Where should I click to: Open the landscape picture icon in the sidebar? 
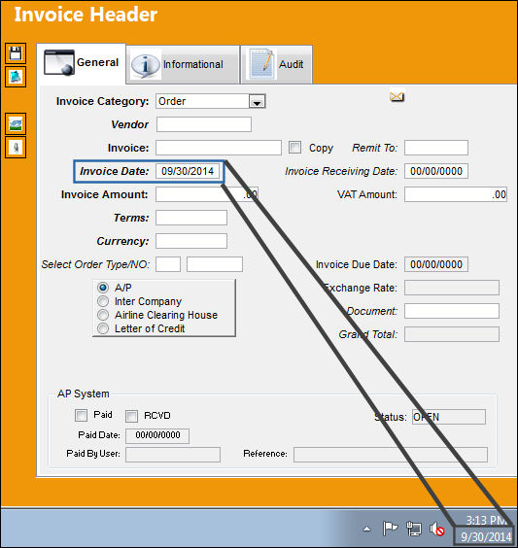16,123
